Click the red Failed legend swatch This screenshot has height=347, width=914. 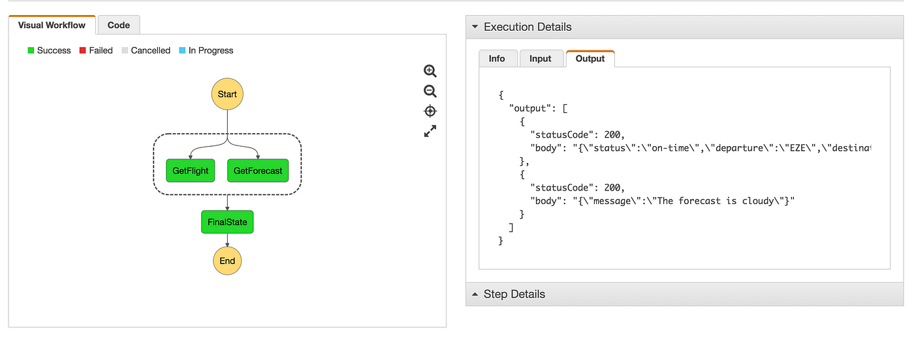[82, 51]
